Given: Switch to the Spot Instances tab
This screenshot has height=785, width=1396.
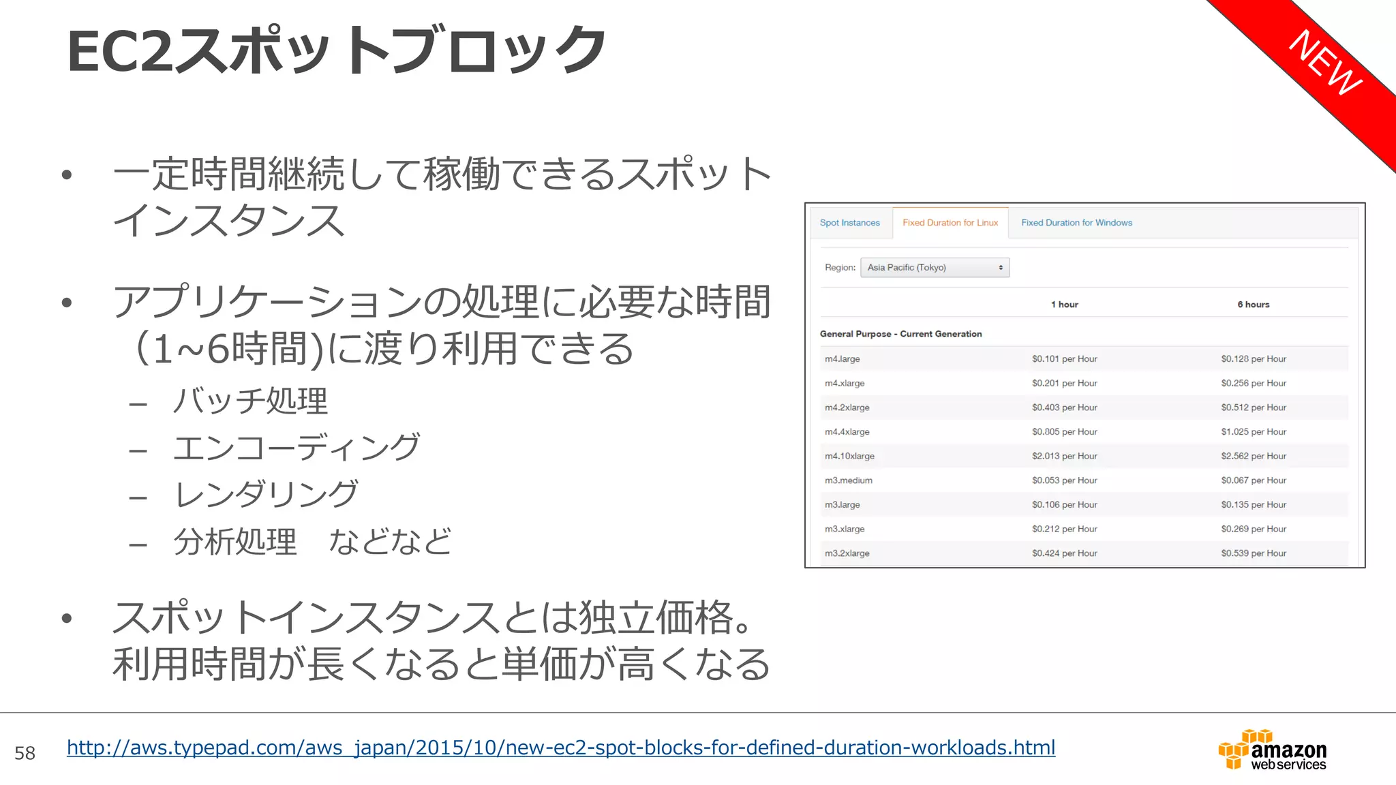Looking at the screenshot, I should 849,223.
